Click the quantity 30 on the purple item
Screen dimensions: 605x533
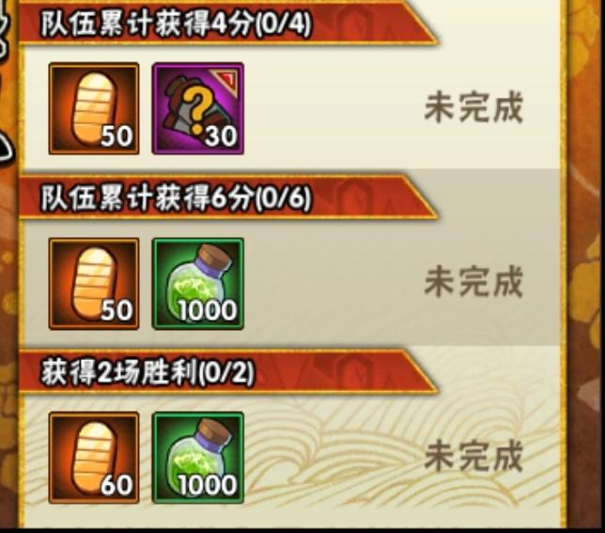(221, 136)
